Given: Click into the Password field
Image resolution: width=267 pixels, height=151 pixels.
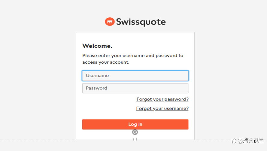Looking at the screenshot, I should (x=135, y=88).
